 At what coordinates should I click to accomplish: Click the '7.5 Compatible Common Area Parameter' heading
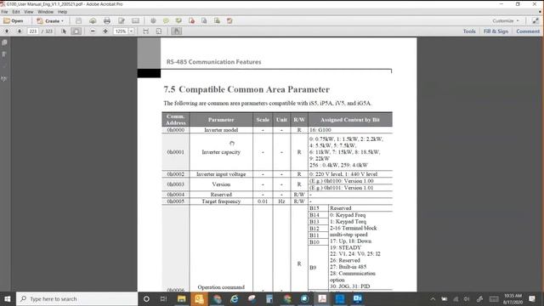click(x=246, y=89)
